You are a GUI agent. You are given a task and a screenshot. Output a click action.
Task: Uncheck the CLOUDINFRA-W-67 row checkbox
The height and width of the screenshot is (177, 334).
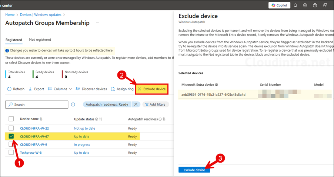point(11,136)
